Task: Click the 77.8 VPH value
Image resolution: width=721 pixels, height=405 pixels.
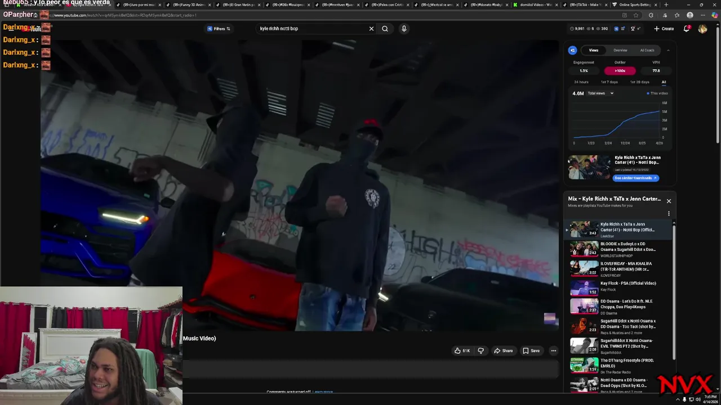Action: (x=656, y=71)
